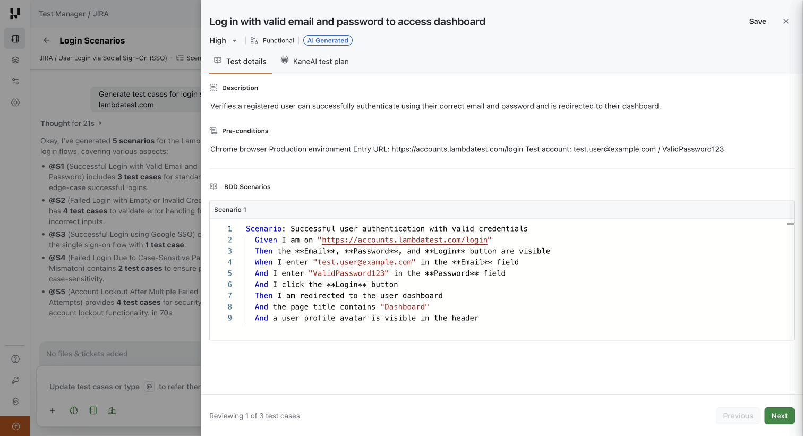The image size is (803, 436).
Task: Click the Save button
Action: tap(757, 21)
